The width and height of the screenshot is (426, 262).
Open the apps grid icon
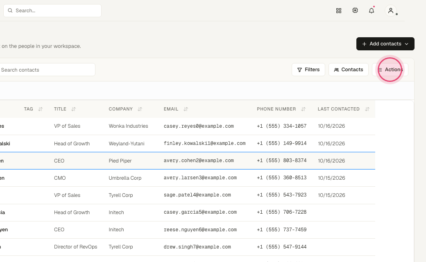pos(338,11)
